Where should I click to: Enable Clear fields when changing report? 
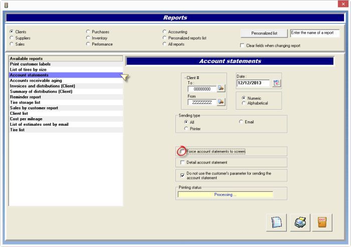(242, 46)
